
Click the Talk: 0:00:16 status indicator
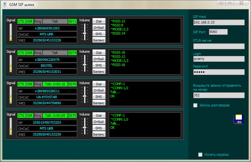pos(55,84)
